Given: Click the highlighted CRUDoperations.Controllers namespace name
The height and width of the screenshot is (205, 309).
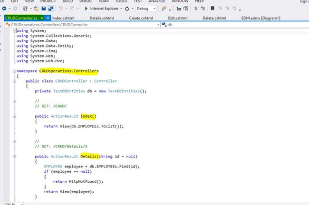Looking at the screenshot, I should 69,71.
